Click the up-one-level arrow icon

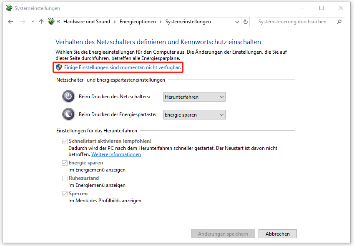coord(41,21)
